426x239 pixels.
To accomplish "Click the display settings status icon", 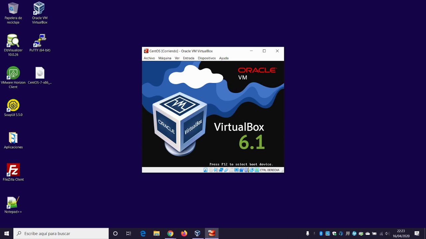I will (236, 170).
